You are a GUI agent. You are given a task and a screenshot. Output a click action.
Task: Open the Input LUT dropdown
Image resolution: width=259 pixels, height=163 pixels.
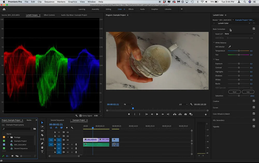coord(239,34)
